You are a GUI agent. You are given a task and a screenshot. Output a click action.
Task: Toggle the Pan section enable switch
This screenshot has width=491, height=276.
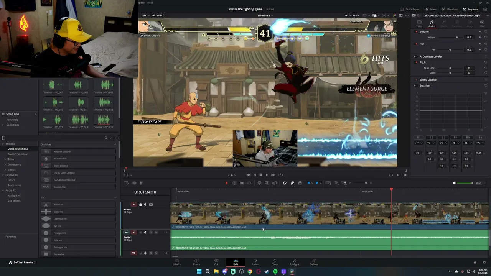[417, 44]
